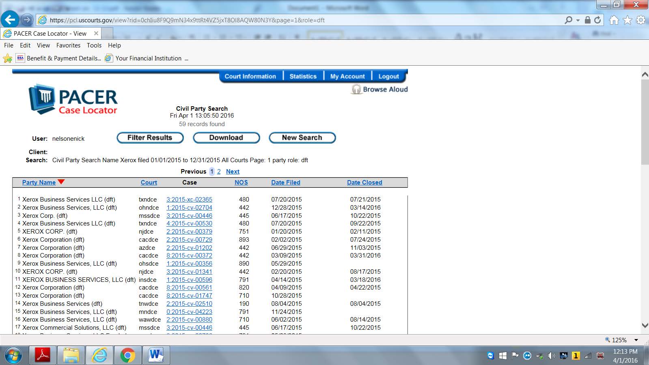
Task: Click the Download button
Action: point(226,138)
